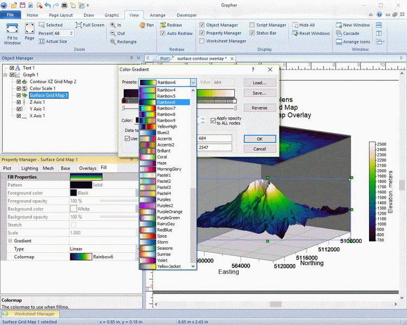Click the Redraw icon
This screenshot has width=407, height=325.
click(171, 25)
